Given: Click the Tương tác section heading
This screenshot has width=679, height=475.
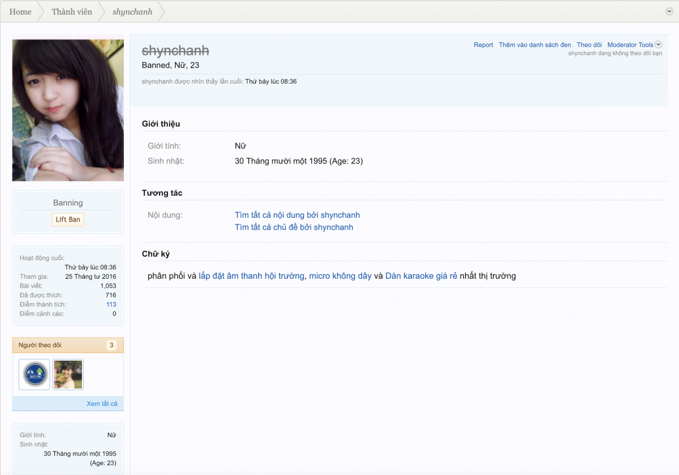Looking at the screenshot, I should (x=162, y=193).
